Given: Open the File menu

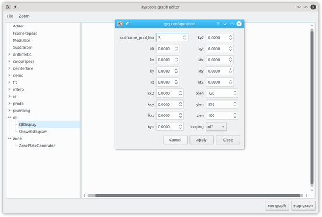Looking at the screenshot, I should [x=10, y=16].
